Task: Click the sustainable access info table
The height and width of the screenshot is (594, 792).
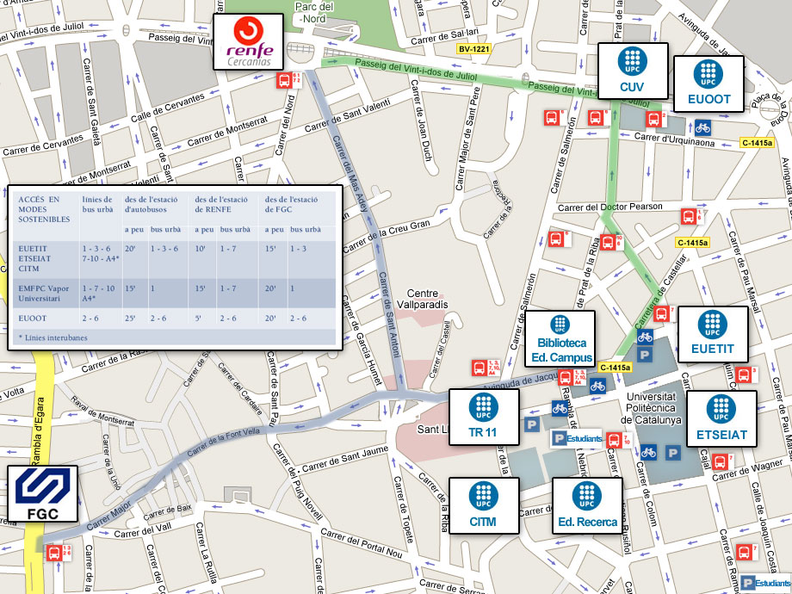Action: [x=174, y=267]
